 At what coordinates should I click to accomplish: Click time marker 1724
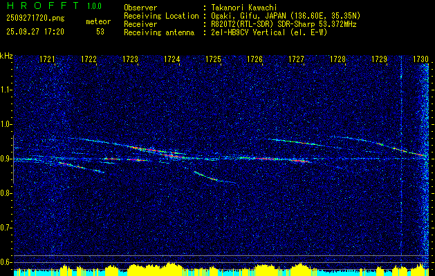click(172, 59)
